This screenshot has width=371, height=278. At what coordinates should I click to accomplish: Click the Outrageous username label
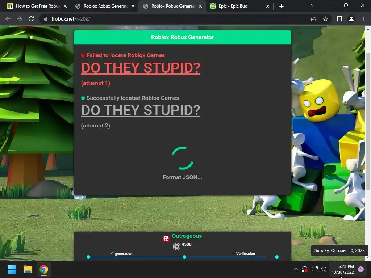187,236
